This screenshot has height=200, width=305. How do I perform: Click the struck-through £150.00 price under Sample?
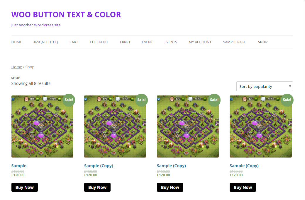tap(18, 172)
